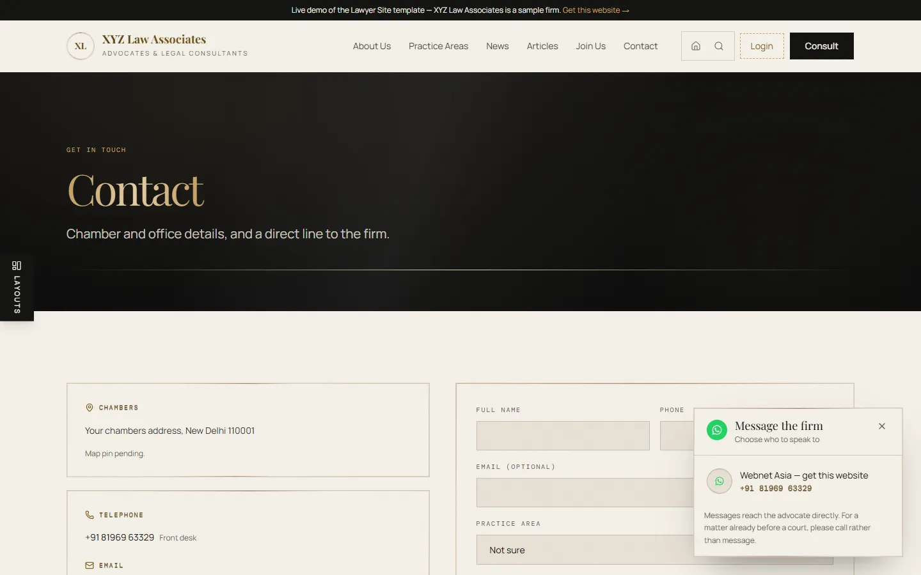The height and width of the screenshot is (575, 921).
Task: Open the Layouts side panel tab
Action: tap(17, 287)
